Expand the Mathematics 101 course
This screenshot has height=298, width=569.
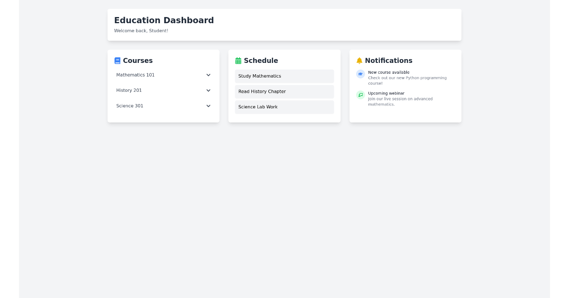(163, 75)
